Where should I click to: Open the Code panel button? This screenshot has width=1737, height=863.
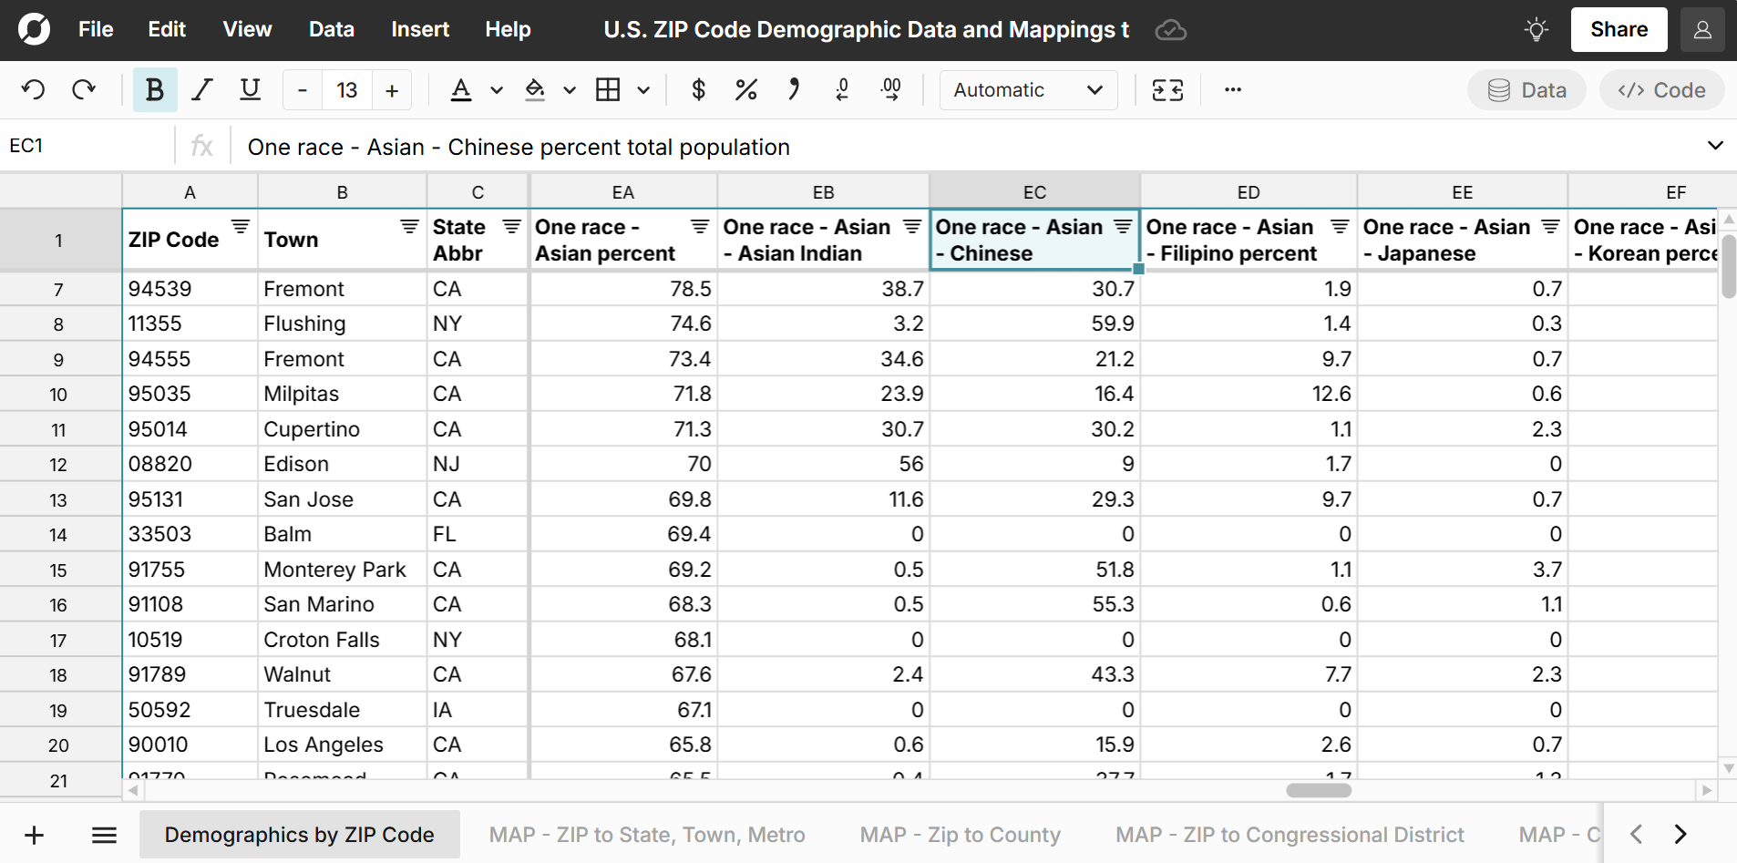(1660, 89)
